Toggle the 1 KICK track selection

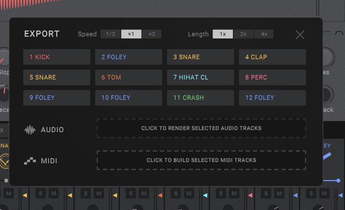tap(56, 57)
